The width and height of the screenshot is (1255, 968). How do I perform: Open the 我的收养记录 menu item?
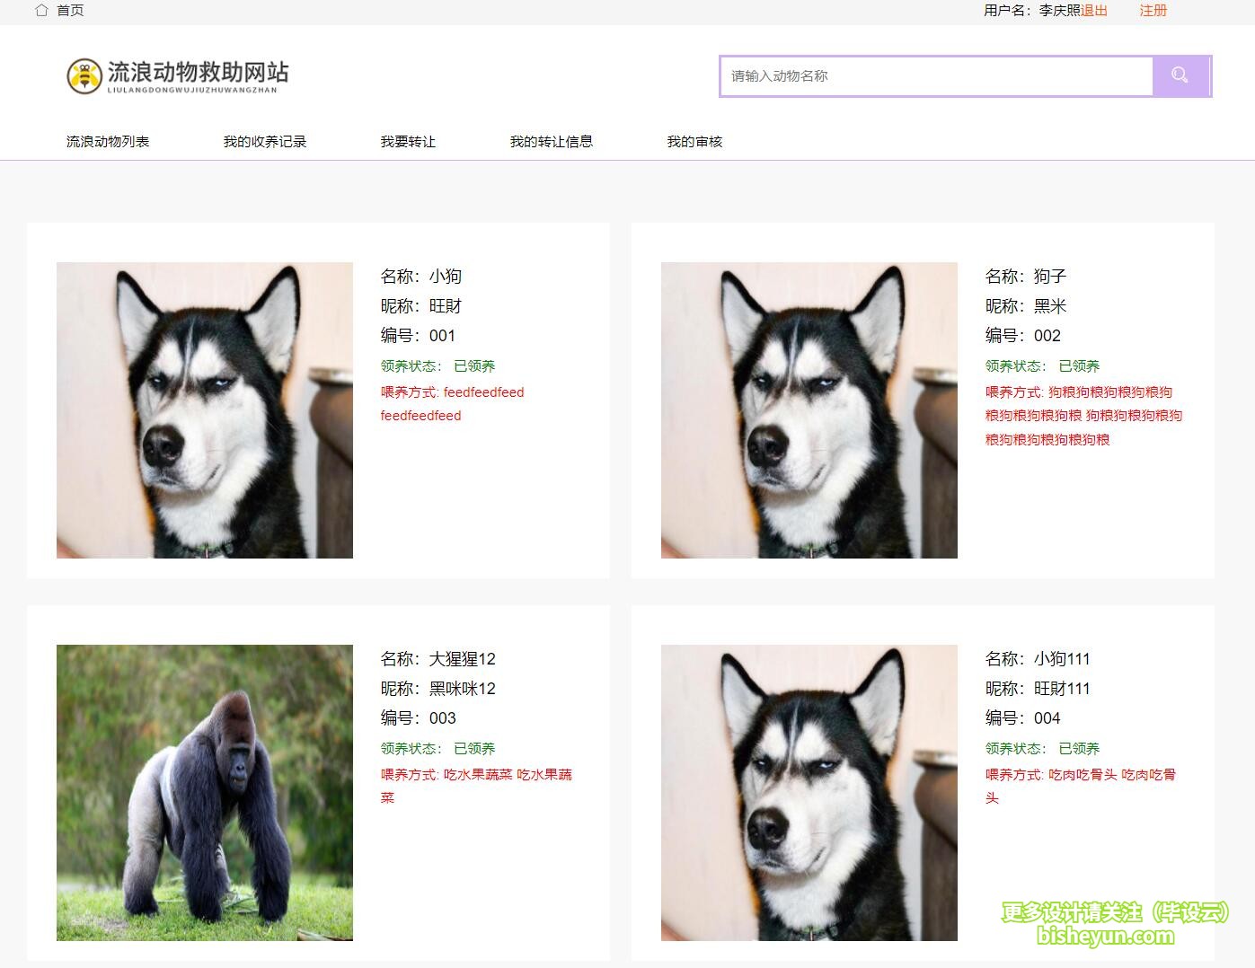click(x=265, y=141)
